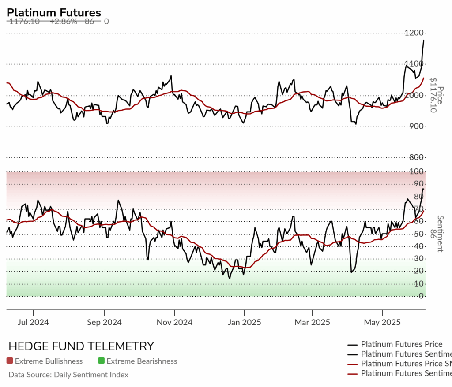Viewport: 452px width, 387px height.
Task: Click the Jul 2024 axis marker
Action: coord(33,322)
